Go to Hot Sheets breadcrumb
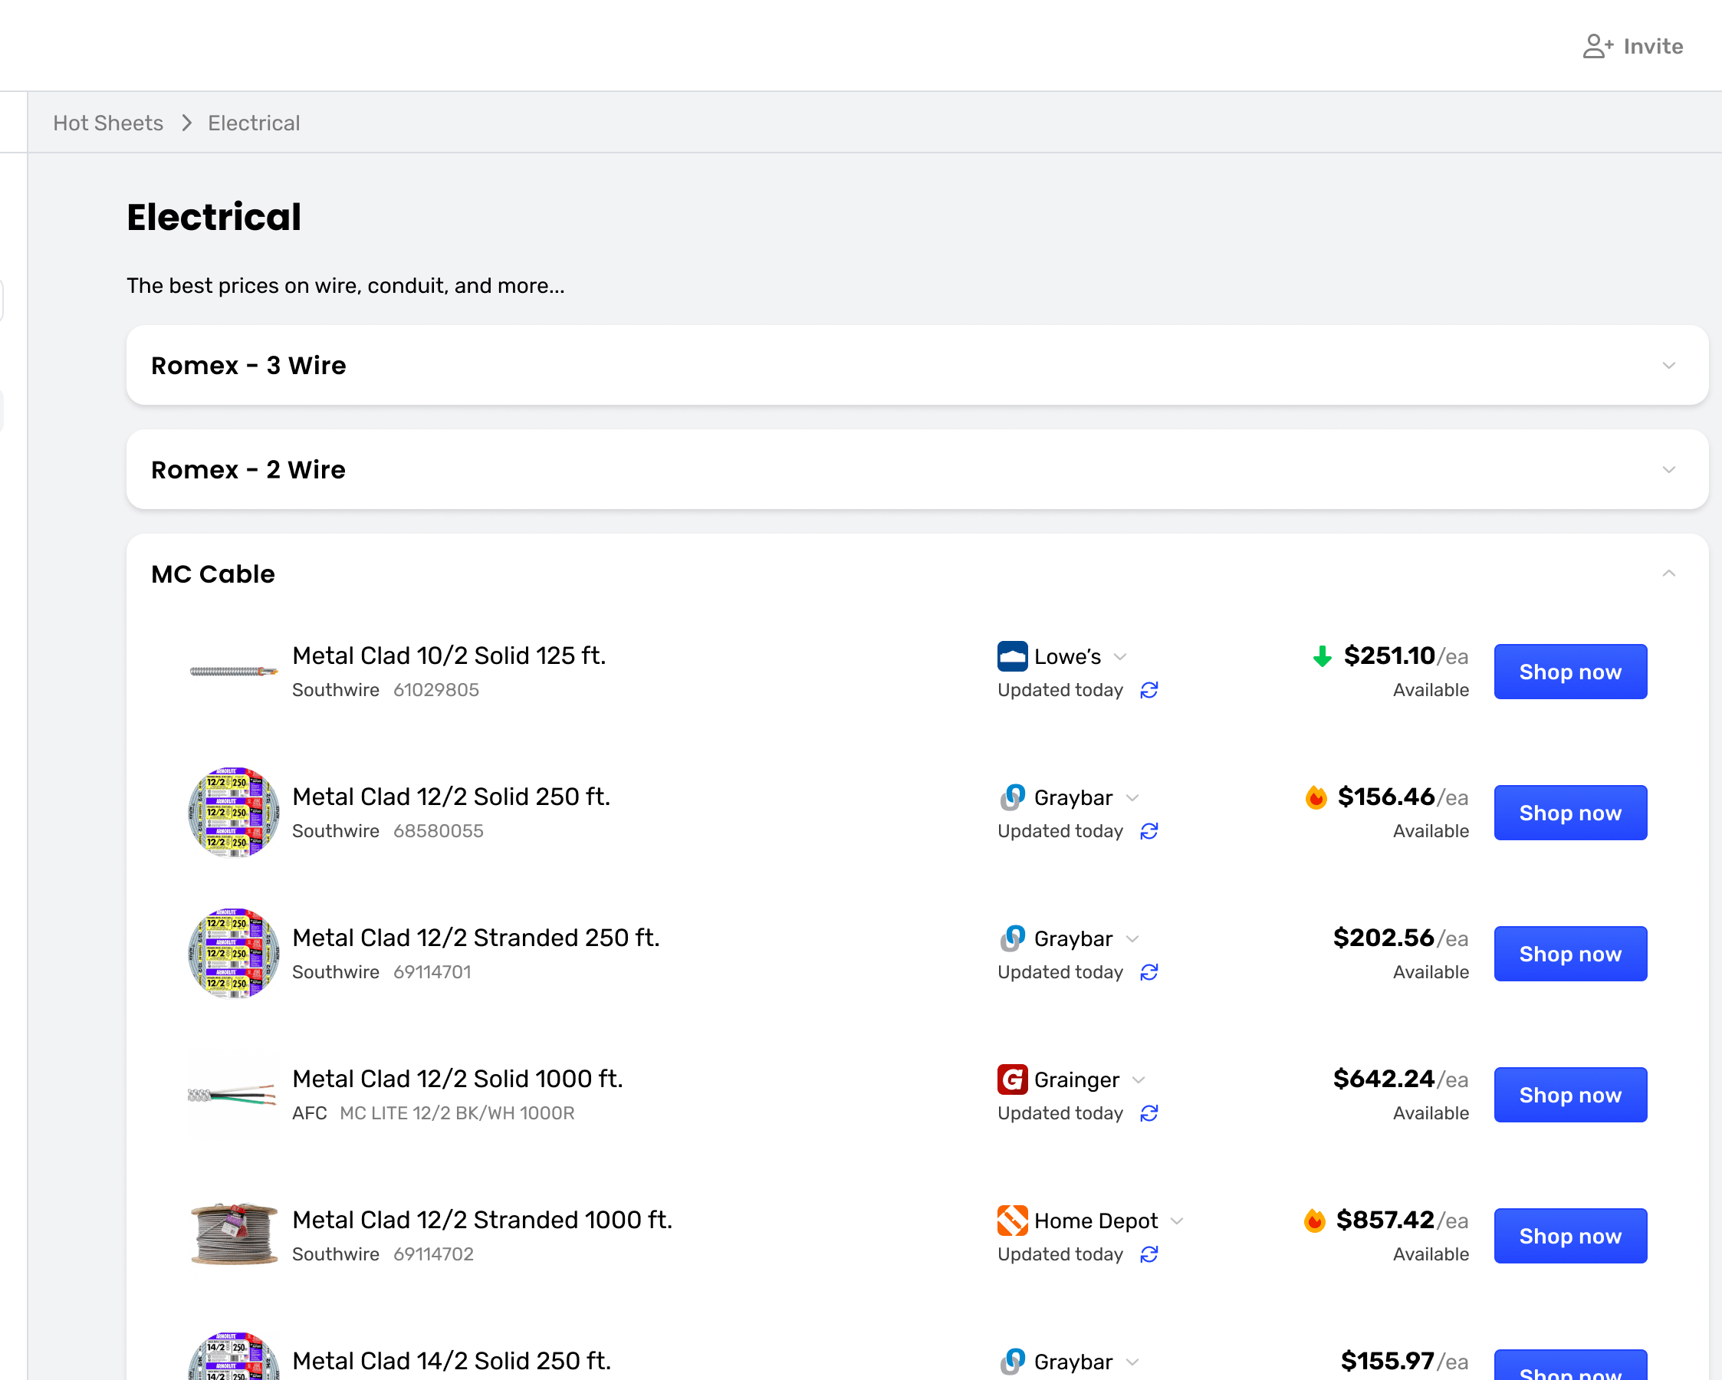Viewport: 1722px width, 1380px height. [108, 123]
